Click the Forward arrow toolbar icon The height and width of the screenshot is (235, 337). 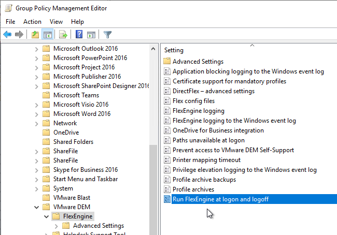(19, 34)
